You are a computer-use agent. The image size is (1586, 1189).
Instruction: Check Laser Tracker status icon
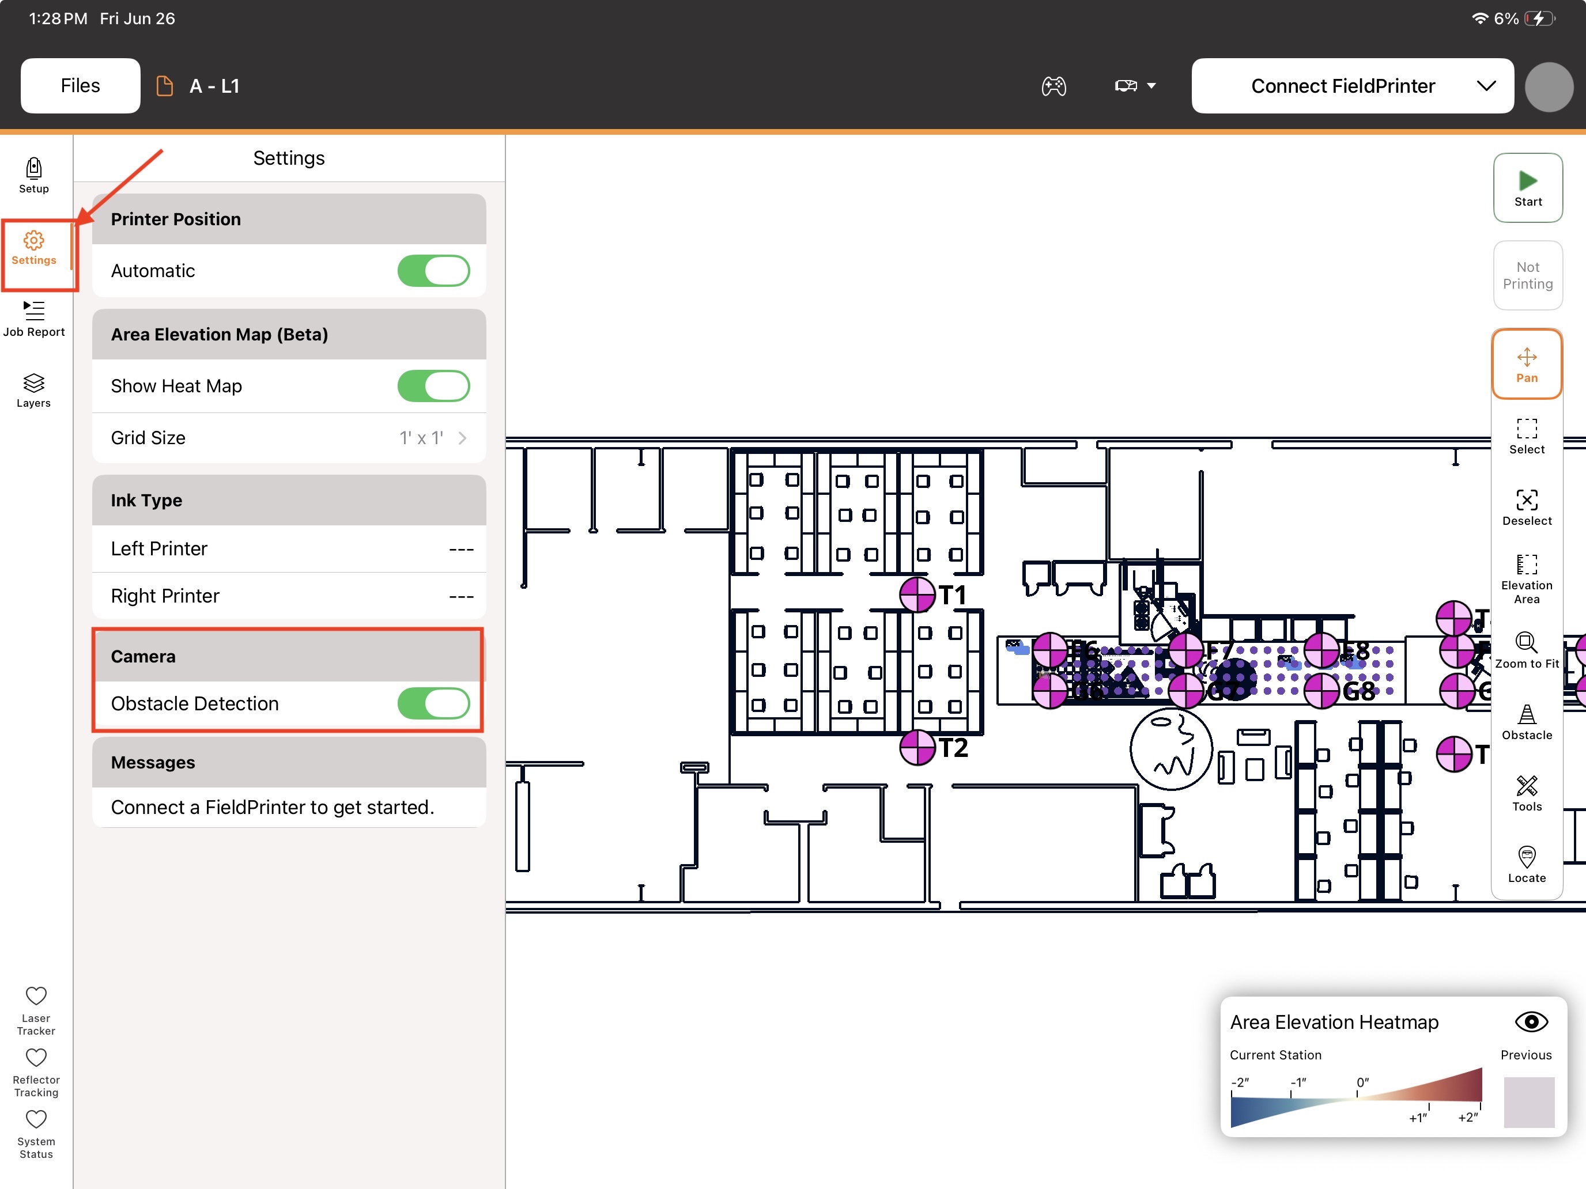pyautogui.click(x=36, y=995)
